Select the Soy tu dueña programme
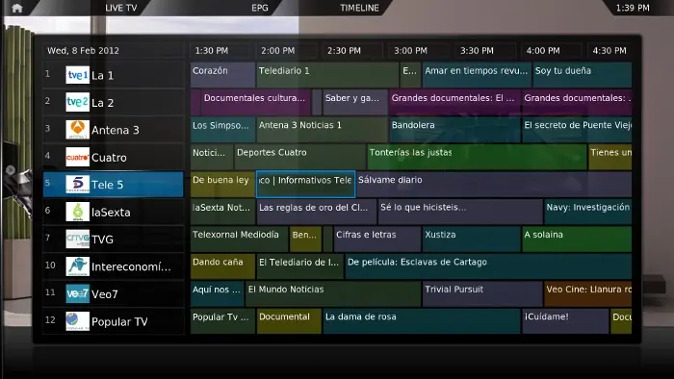The width and height of the screenshot is (674, 379). tap(583, 75)
